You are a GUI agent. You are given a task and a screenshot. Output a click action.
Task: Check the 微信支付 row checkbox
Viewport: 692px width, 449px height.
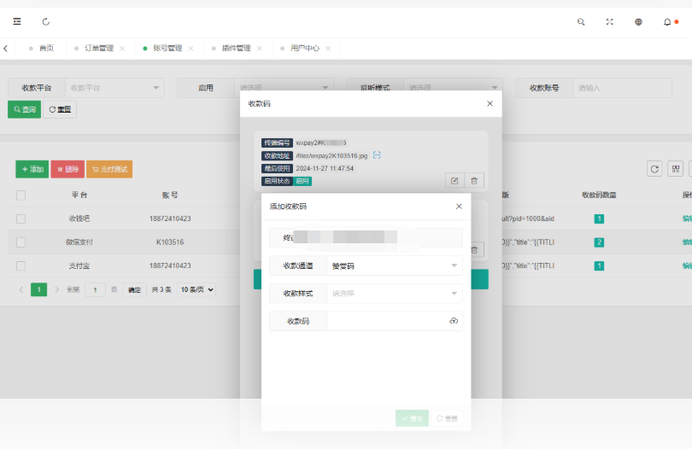[21, 242]
